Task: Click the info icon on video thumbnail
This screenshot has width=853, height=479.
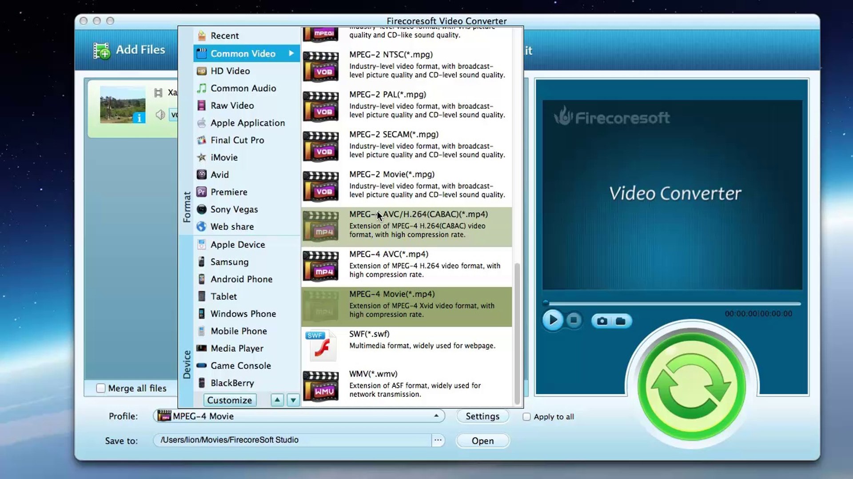Action: click(139, 118)
